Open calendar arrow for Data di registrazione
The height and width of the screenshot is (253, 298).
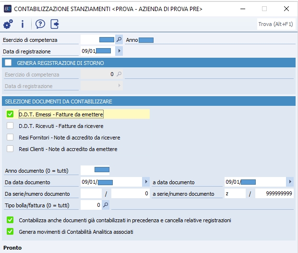(x=119, y=51)
